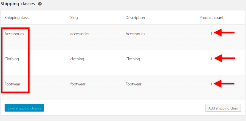Click Save shipping classes button

click(x=24, y=108)
